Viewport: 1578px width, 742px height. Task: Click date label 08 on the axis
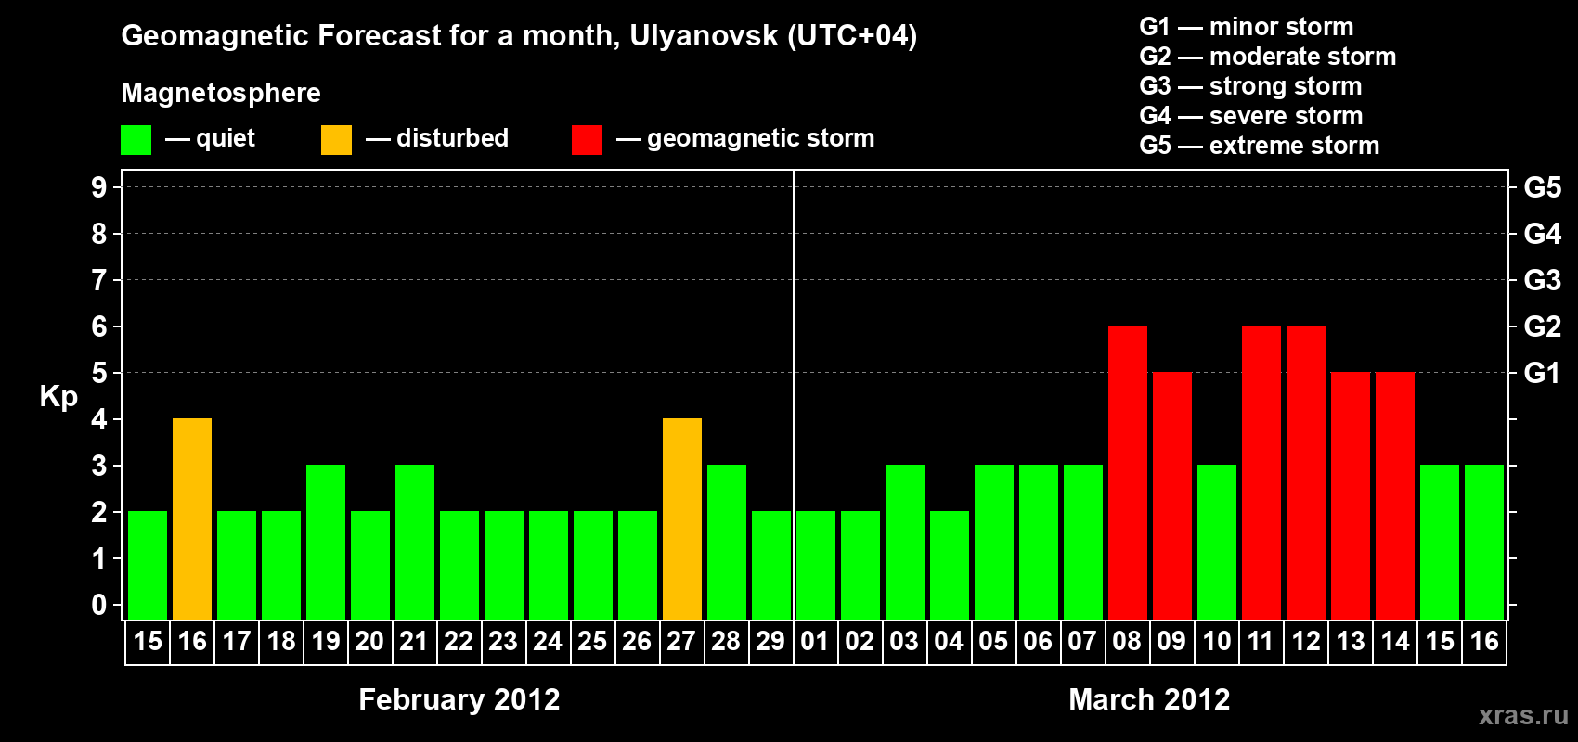coord(1127,642)
